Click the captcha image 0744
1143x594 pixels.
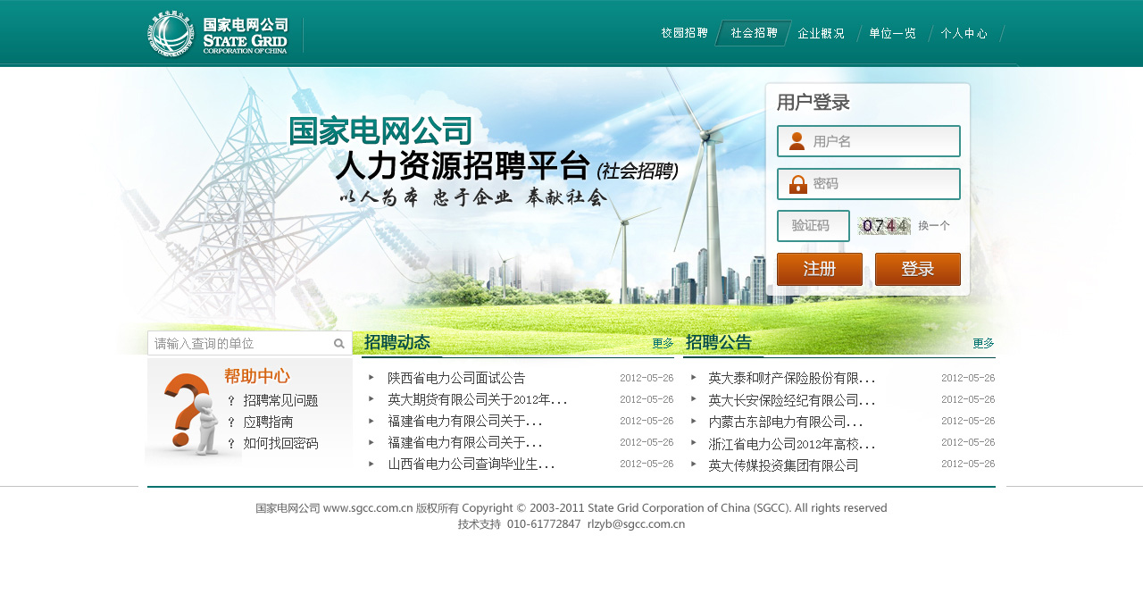tap(884, 226)
